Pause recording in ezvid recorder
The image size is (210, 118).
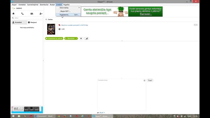pos(26,109)
